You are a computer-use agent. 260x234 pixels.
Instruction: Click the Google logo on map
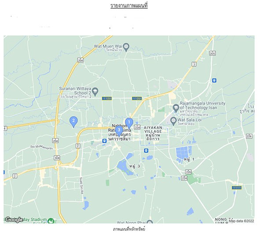pos(14,220)
